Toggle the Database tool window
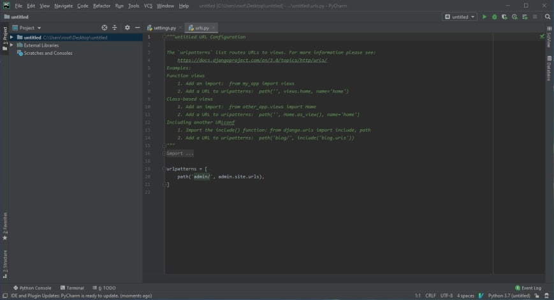The height and width of the screenshot is (300, 554). [x=549, y=69]
